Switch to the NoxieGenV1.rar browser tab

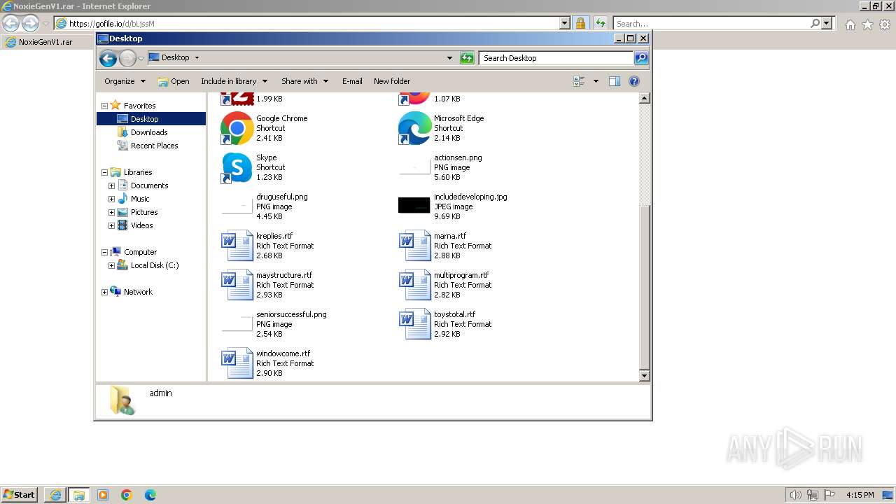coord(46,42)
